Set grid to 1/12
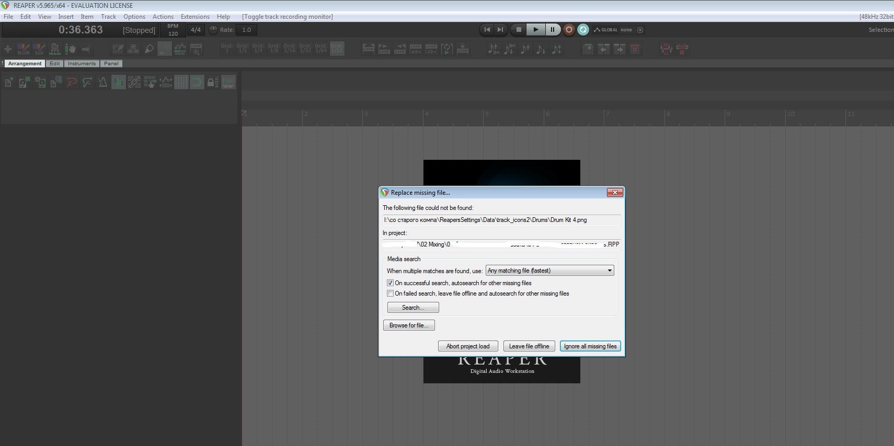 tap(337, 49)
